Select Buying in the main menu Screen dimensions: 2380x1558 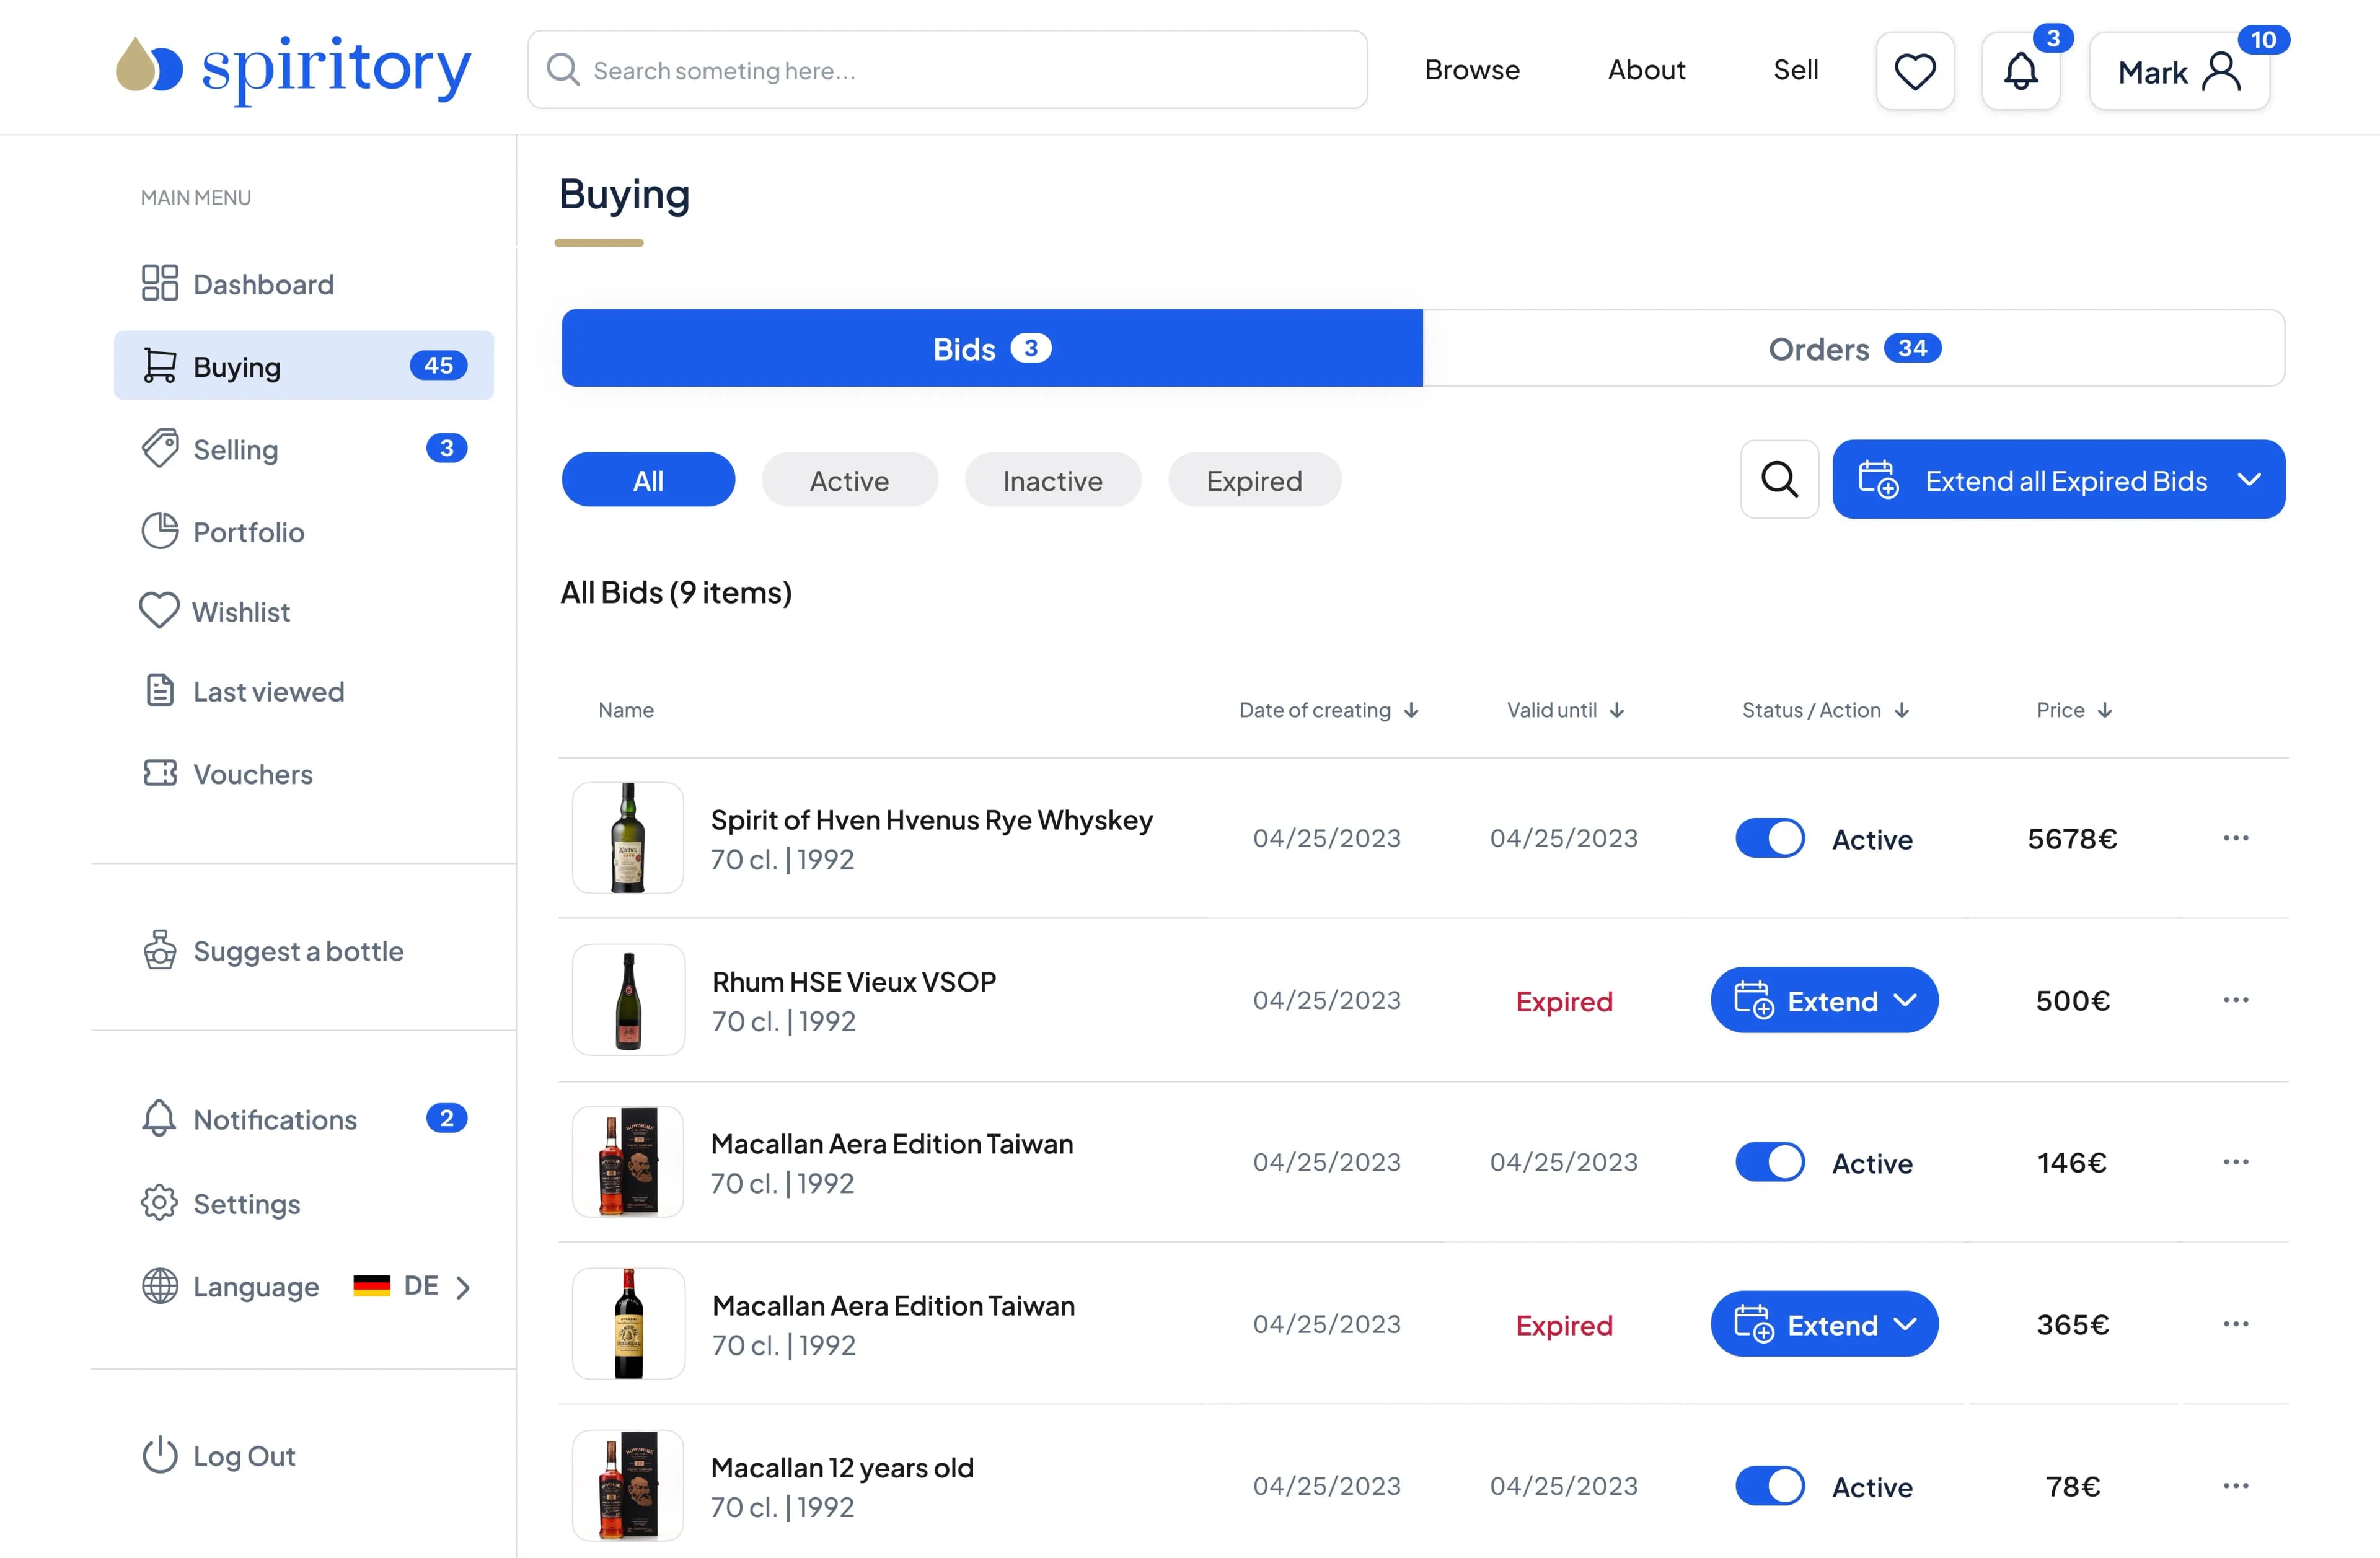304,366
